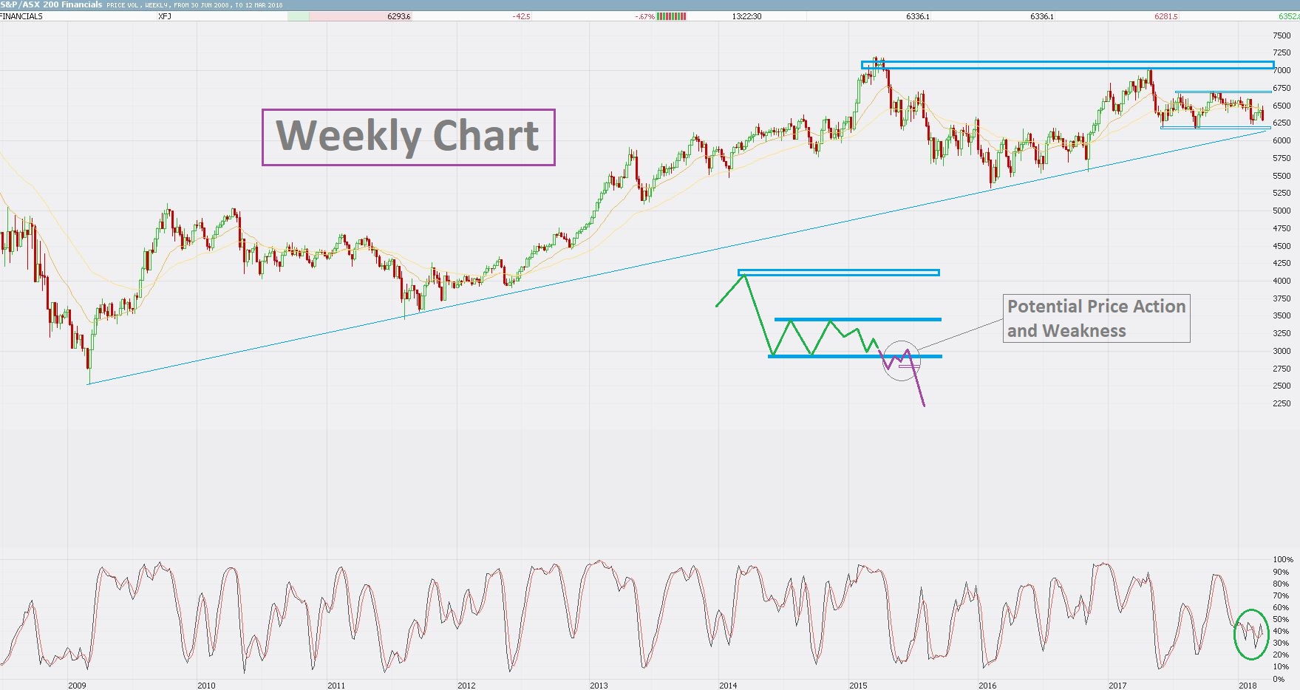Select the last price 6293.6

click(x=398, y=16)
